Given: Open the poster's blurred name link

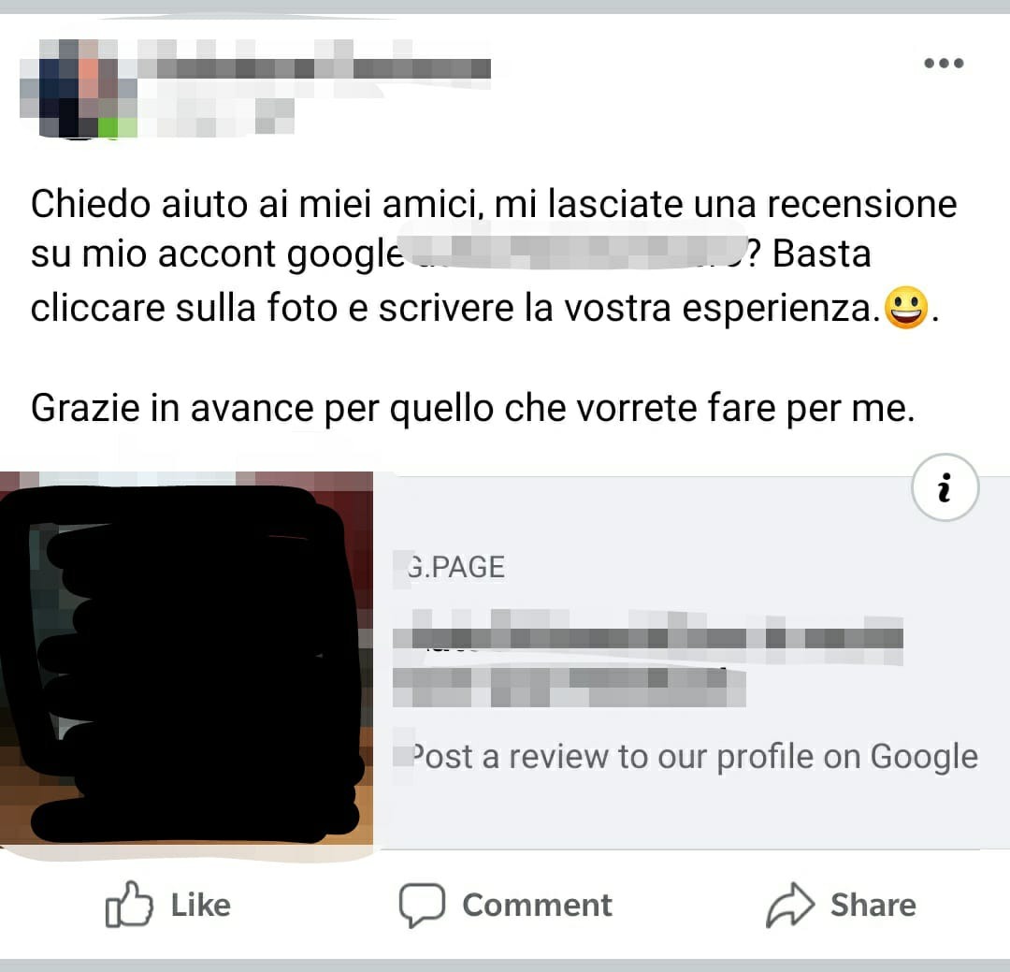Looking at the screenshot, I should click(314, 67).
